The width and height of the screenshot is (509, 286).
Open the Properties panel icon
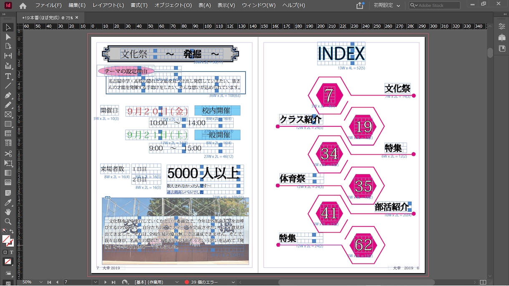tap(501, 26)
